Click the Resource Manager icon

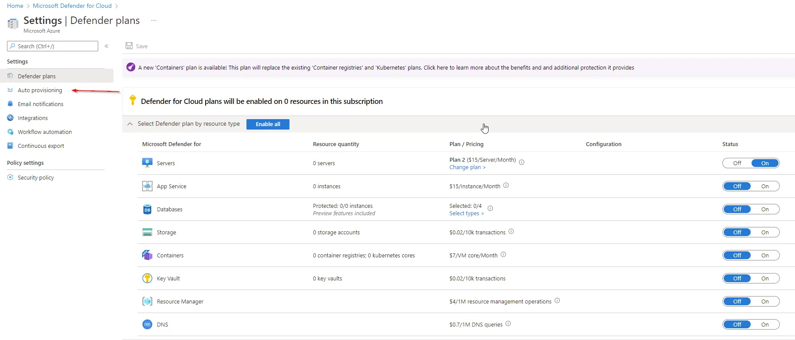147,301
